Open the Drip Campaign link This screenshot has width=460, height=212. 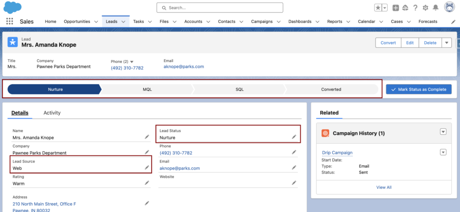337,152
